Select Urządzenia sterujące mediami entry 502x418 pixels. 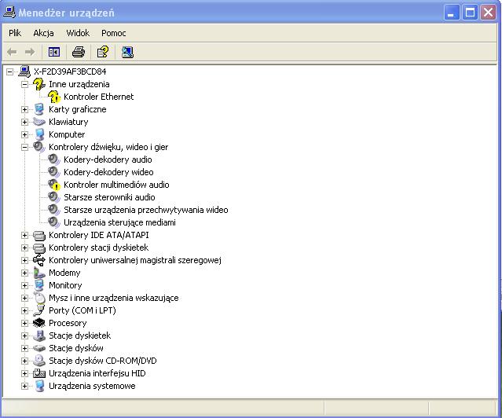[x=119, y=222]
